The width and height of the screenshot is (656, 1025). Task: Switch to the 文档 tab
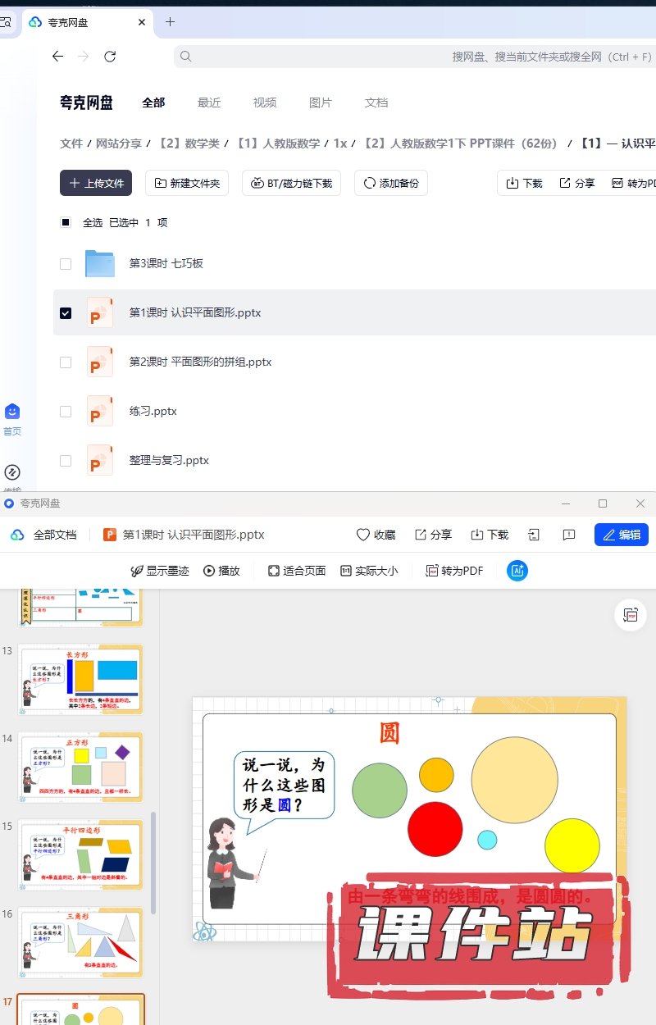click(x=376, y=102)
